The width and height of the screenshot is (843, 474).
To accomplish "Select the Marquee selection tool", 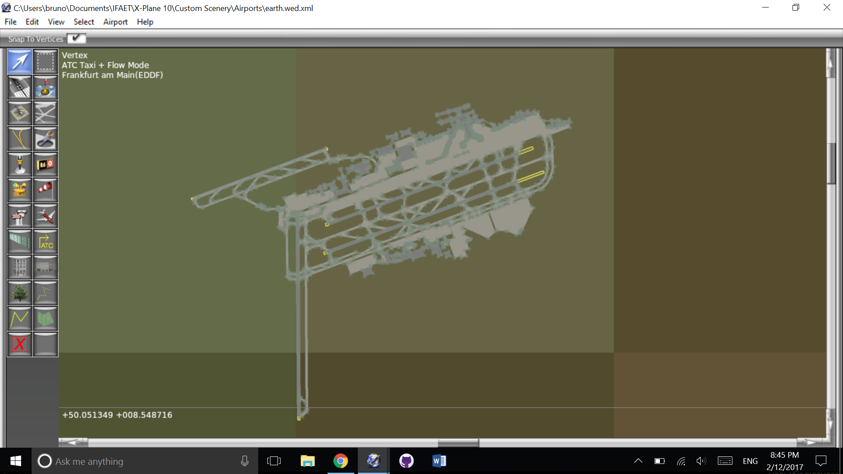I will [x=45, y=61].
